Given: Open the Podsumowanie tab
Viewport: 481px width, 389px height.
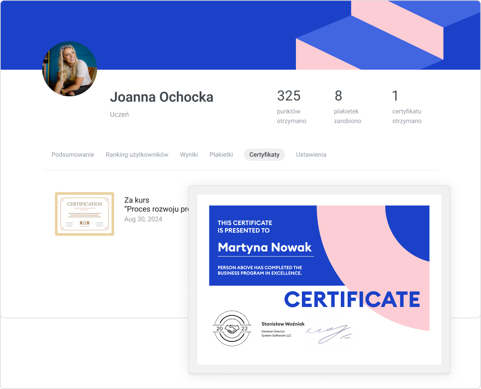Looking at the screenshot, I should [73, 154].
